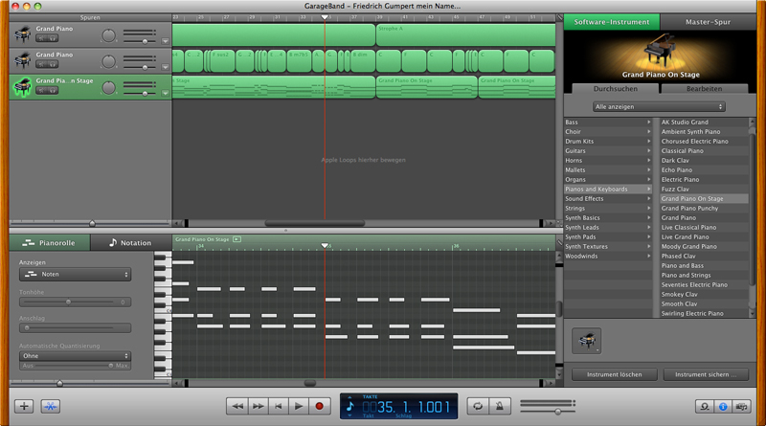The height and width of the screenshot is (426, 766).
Task: Mute the top Grand Piano track
Action: (41, 38)
